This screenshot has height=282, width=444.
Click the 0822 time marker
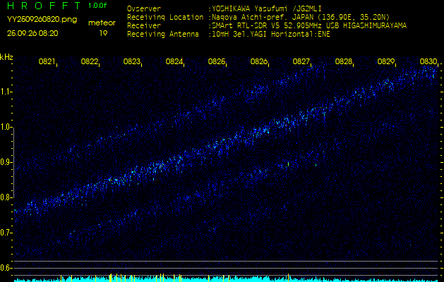[90, 62]
